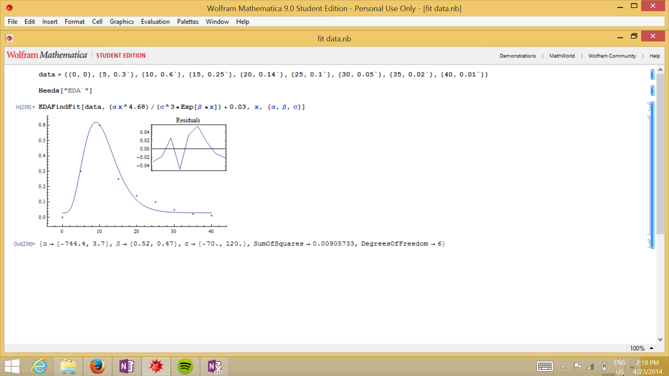Select the Needs EDA cell bracket
Image resolution: width=669 pixels, height=376 pixels.
point(652,91)
